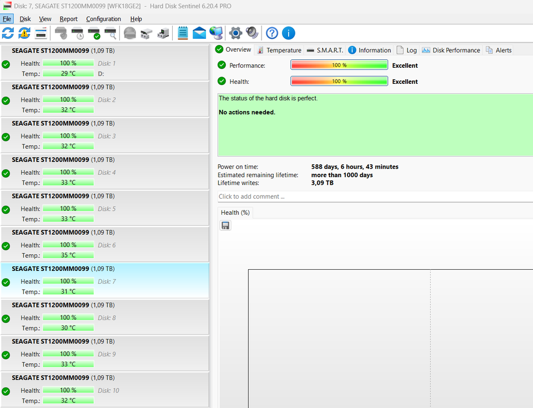Screen dimensions: 533x408
Task: Click green status check for Disk 10
Action: (x=6, y=391)
